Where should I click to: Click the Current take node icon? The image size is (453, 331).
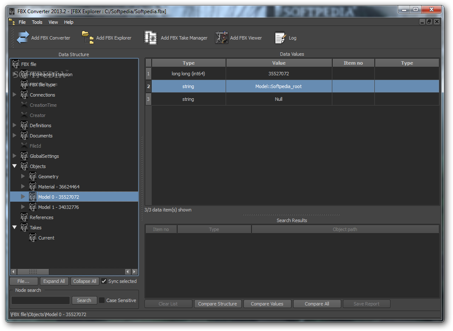tap(33, 237)
